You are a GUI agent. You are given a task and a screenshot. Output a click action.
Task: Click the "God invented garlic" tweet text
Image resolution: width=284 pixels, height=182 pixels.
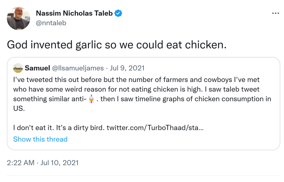116,44
